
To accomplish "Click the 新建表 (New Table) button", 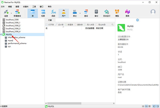I will click(x=69, y=25).
